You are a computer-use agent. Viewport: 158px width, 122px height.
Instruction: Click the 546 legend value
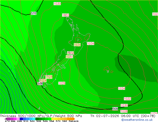point(45,121)
